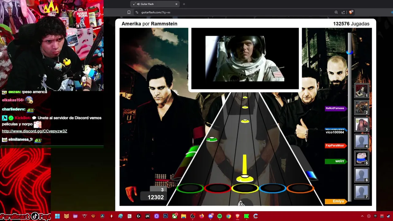Open Google Chrome from the taskbar
Image resolution: width=393 pixels, height=221 pixels.
228,216
